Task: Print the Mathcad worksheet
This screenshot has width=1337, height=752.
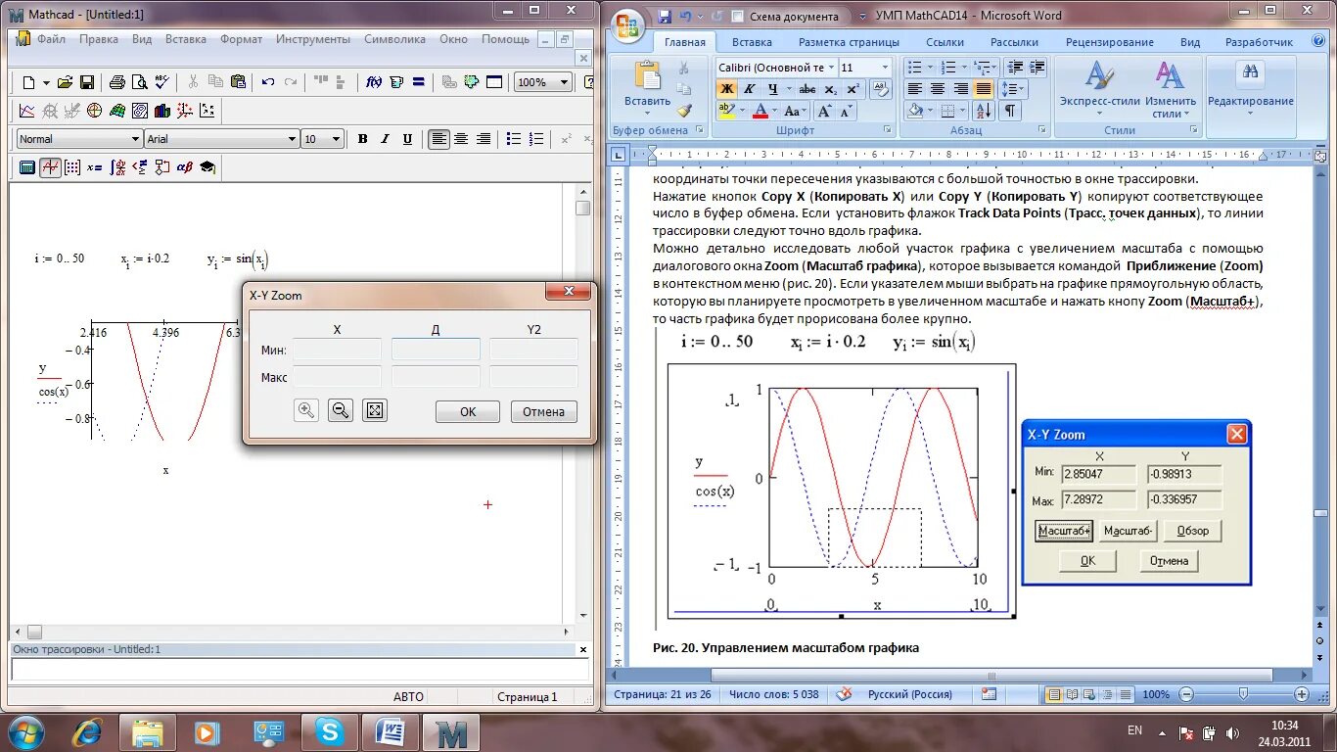Action: tap(116, 82)
